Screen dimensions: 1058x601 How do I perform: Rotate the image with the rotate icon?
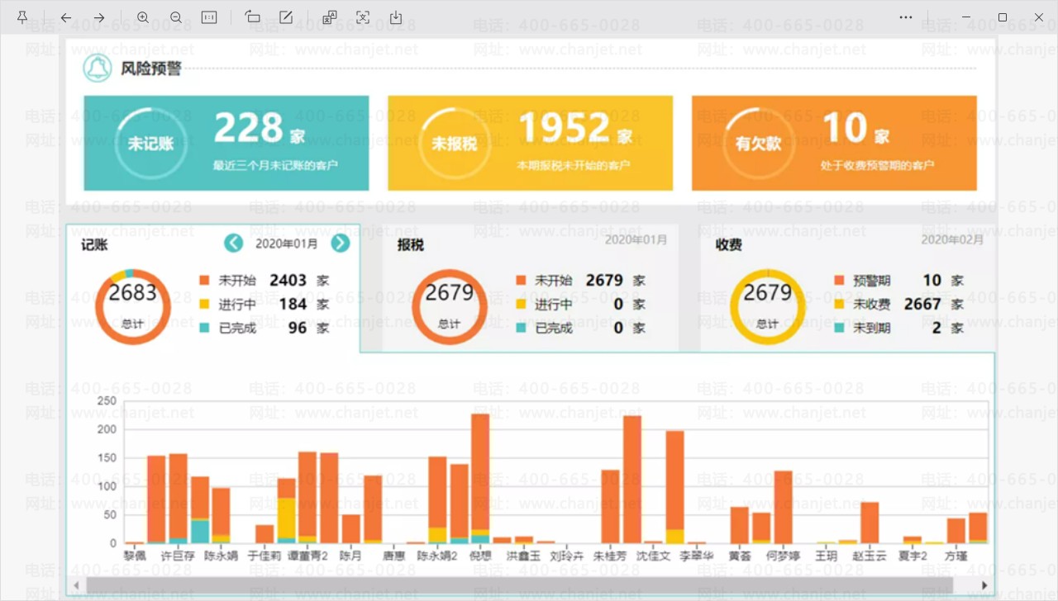[x=253, y=17]
